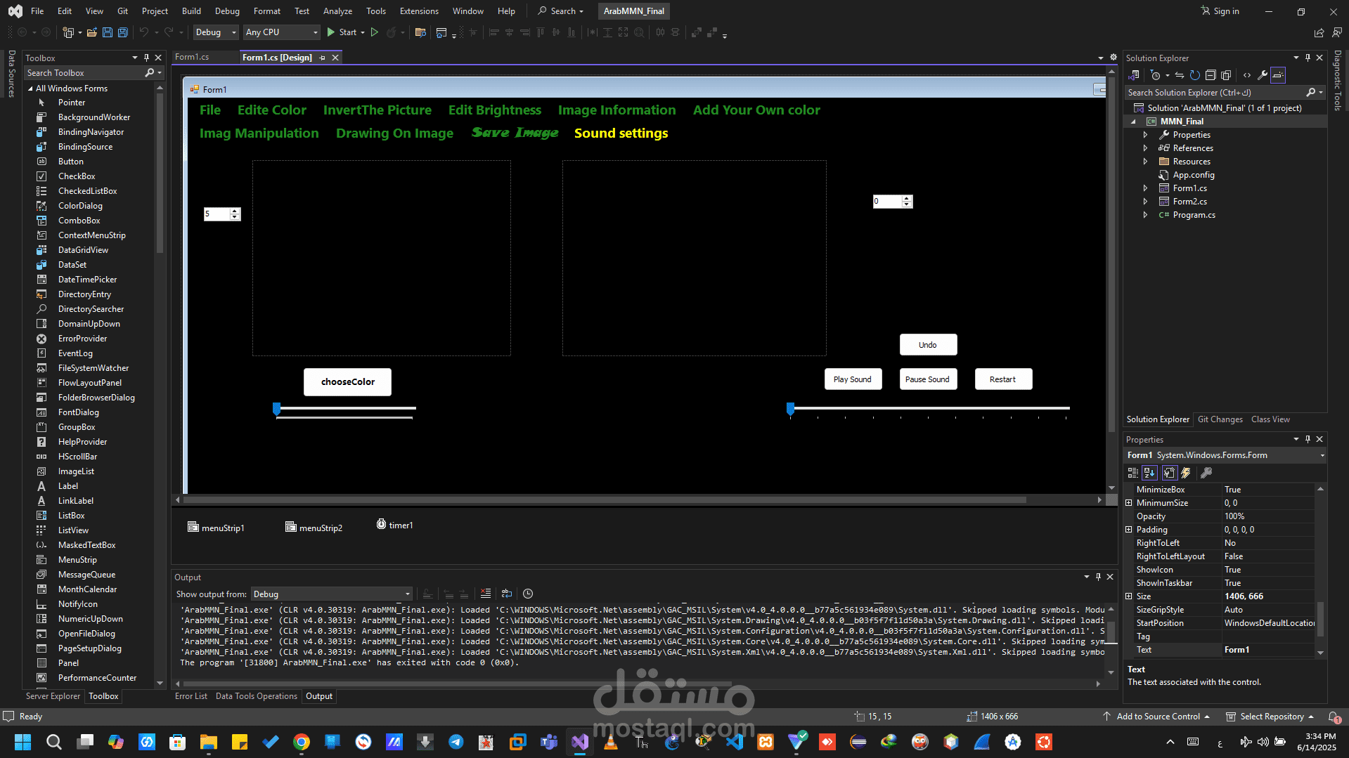
Task: Click the right sound trackbar slider thumb
Action: (x=791, y=409)
